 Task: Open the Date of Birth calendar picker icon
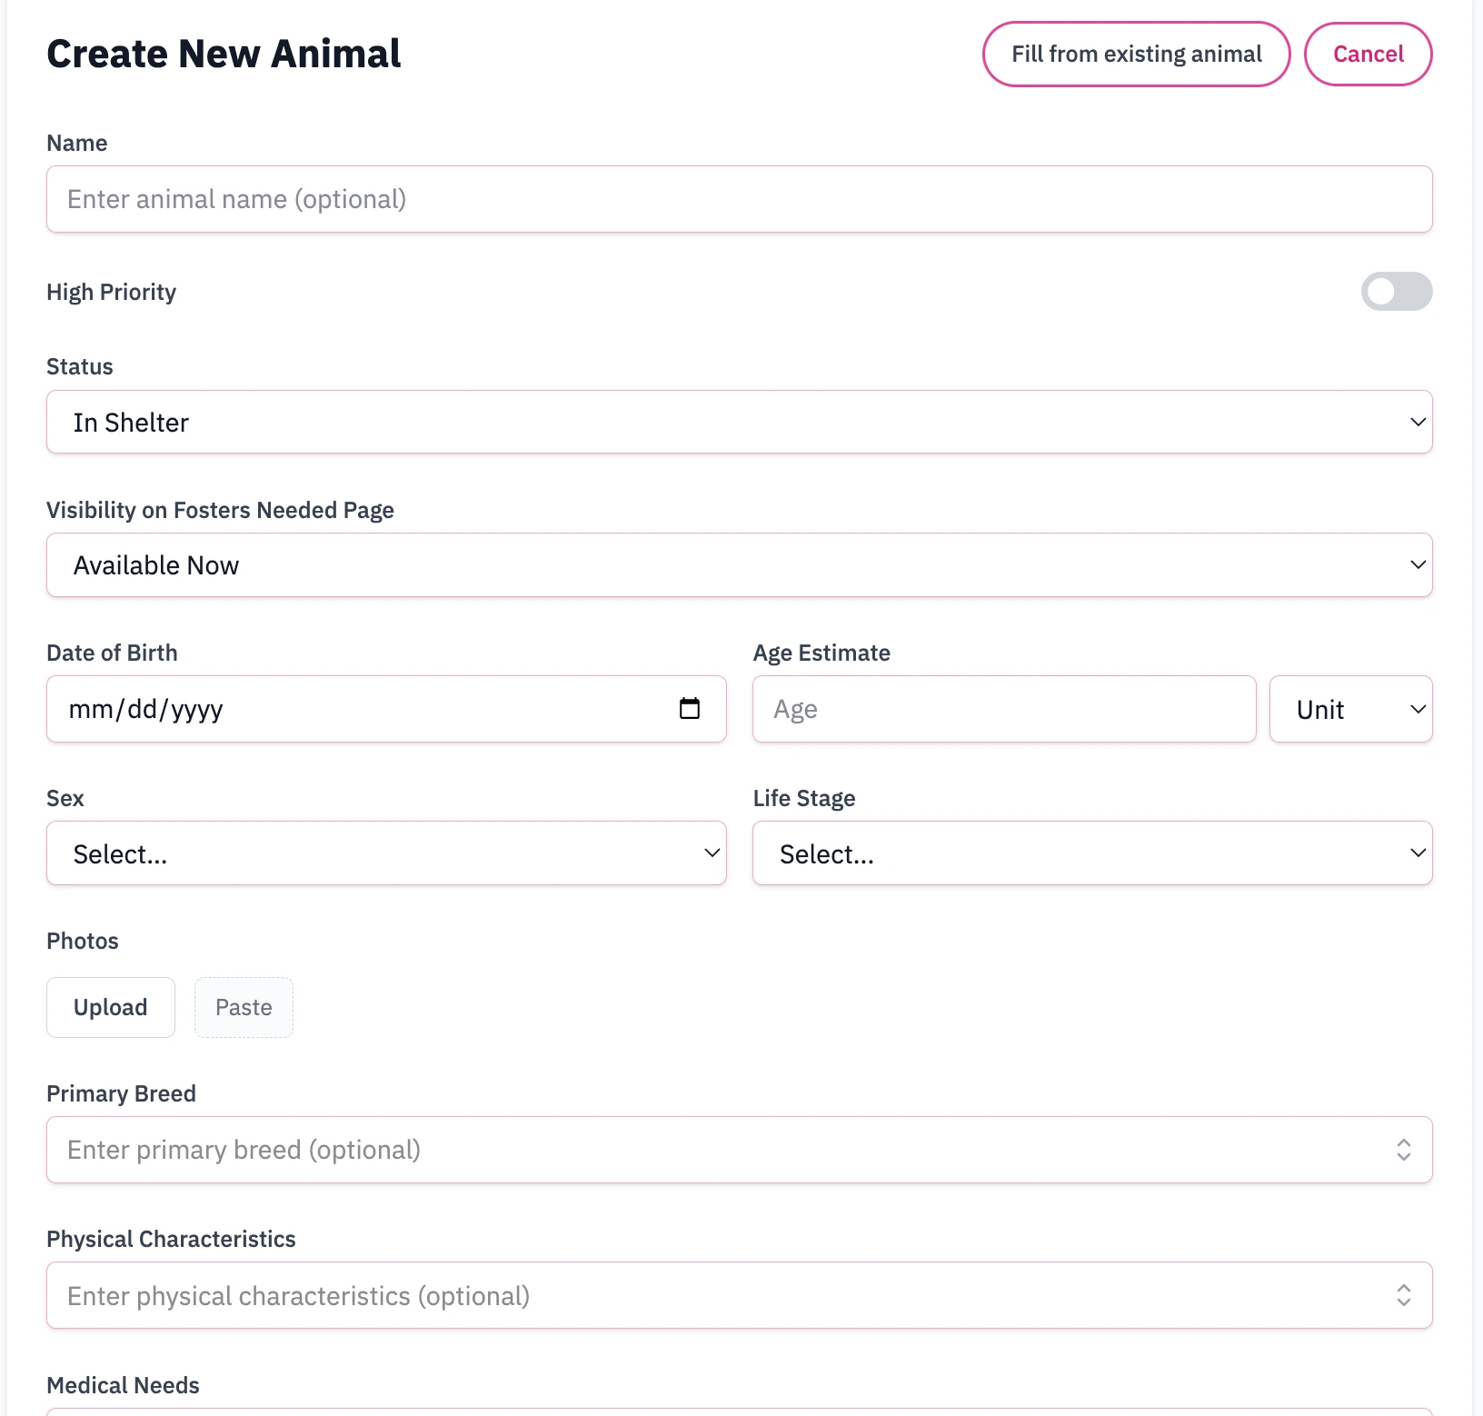click(690, 708)
